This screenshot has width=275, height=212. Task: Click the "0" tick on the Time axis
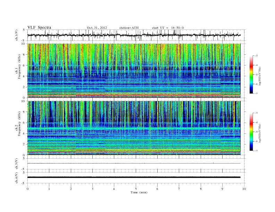click(27, 189)
